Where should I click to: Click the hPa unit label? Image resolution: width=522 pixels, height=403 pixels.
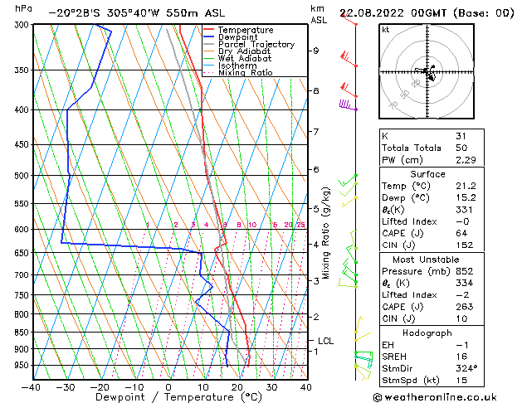point(24,8)
